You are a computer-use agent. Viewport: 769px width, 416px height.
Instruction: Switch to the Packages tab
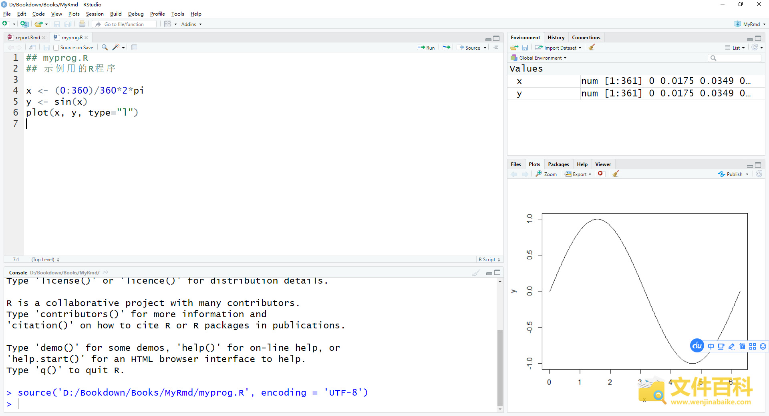(558, 164)
